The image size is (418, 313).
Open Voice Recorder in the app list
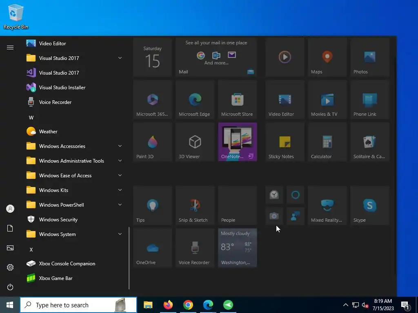(x=74, y=102)
